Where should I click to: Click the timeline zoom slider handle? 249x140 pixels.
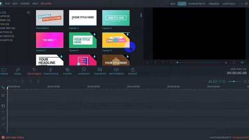234,81
